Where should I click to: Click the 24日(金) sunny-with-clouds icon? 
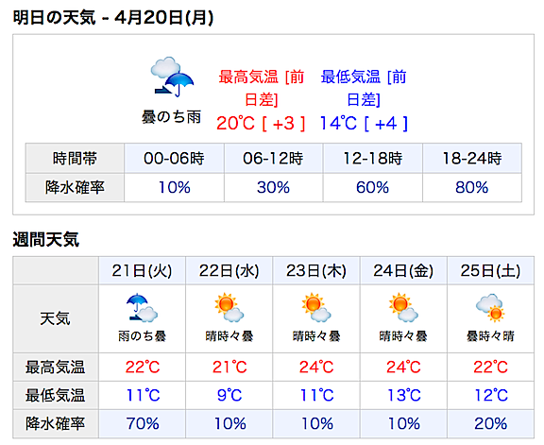tap(403, 308)
